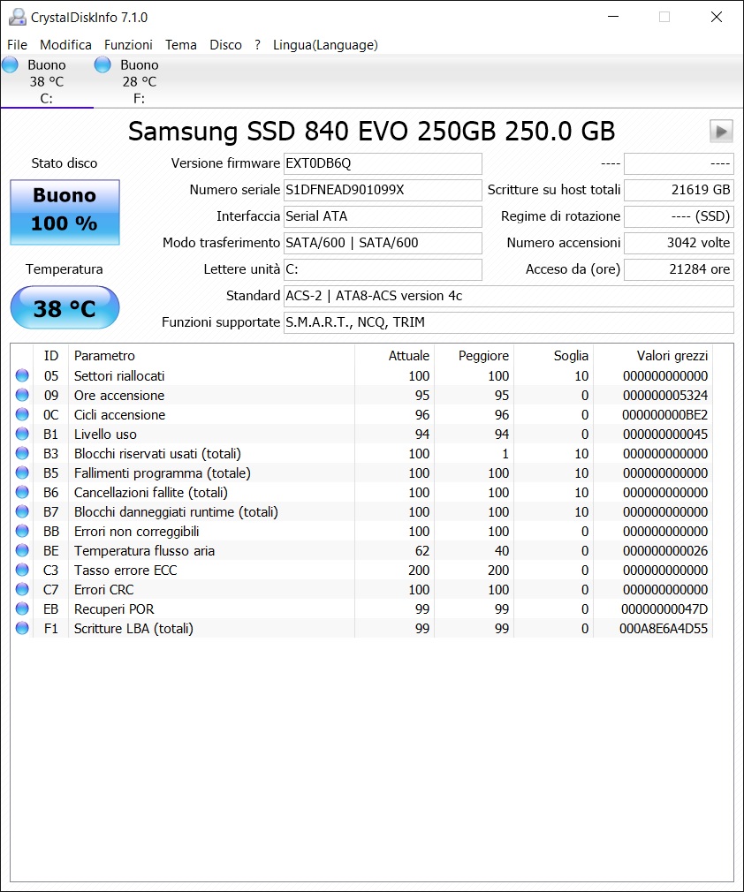
Task: Click status icon for Recuperi POR row
Action: tap(22, 609)
